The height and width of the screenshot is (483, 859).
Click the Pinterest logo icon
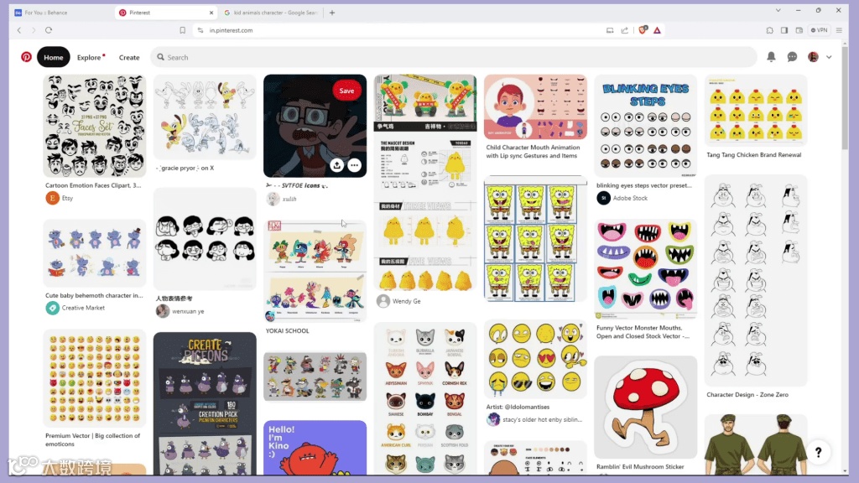(x=26, y=57)
